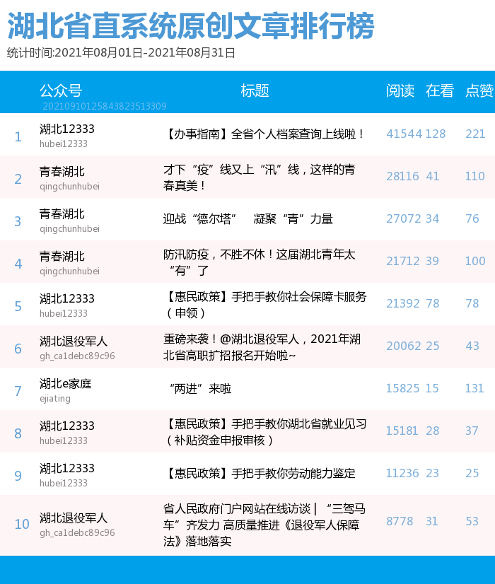The height and width of the screenshot is (584, 495).
Task: Click the 标题 column header
Action: click(255, 90)
